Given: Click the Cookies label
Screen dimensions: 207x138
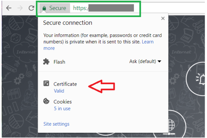Looking at the screenshot, I should (x=63, y=102).
